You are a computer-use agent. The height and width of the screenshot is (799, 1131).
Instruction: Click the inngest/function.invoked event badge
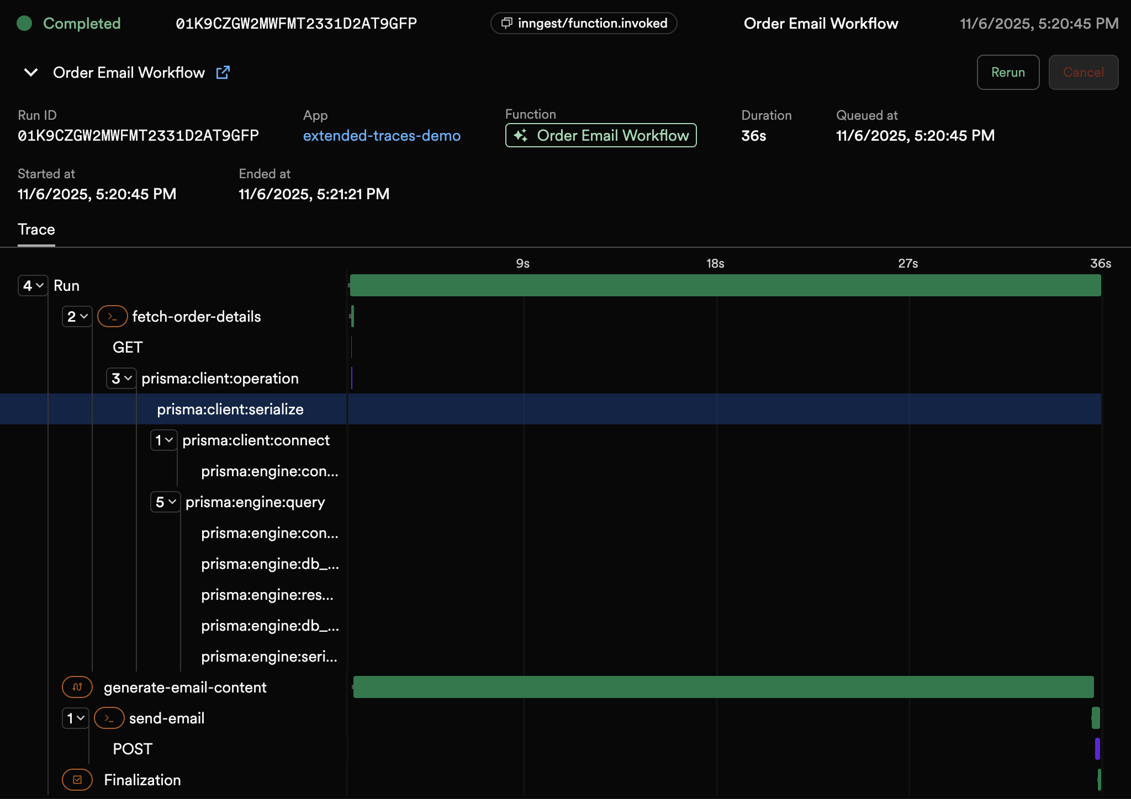pyautogui.click(x=584, y=23)
